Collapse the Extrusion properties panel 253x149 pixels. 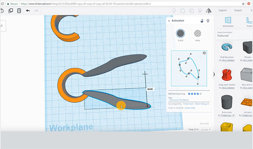(169, 21)
